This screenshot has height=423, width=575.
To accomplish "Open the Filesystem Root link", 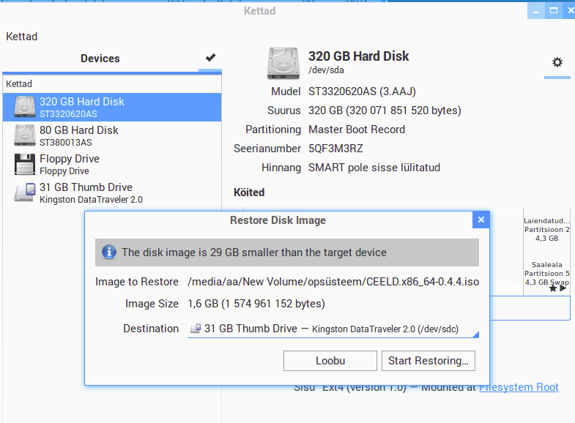I will tap(519, 387).
